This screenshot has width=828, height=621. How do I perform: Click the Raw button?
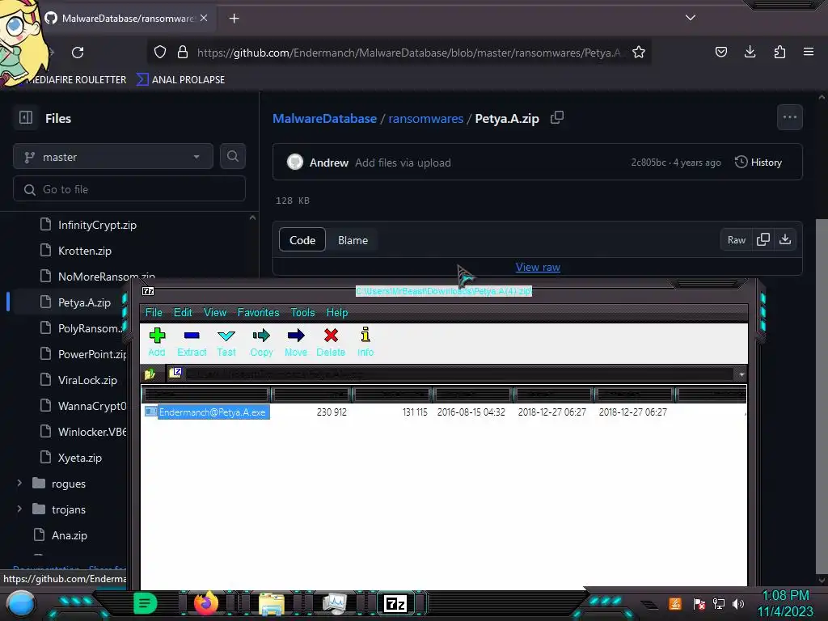736,240
